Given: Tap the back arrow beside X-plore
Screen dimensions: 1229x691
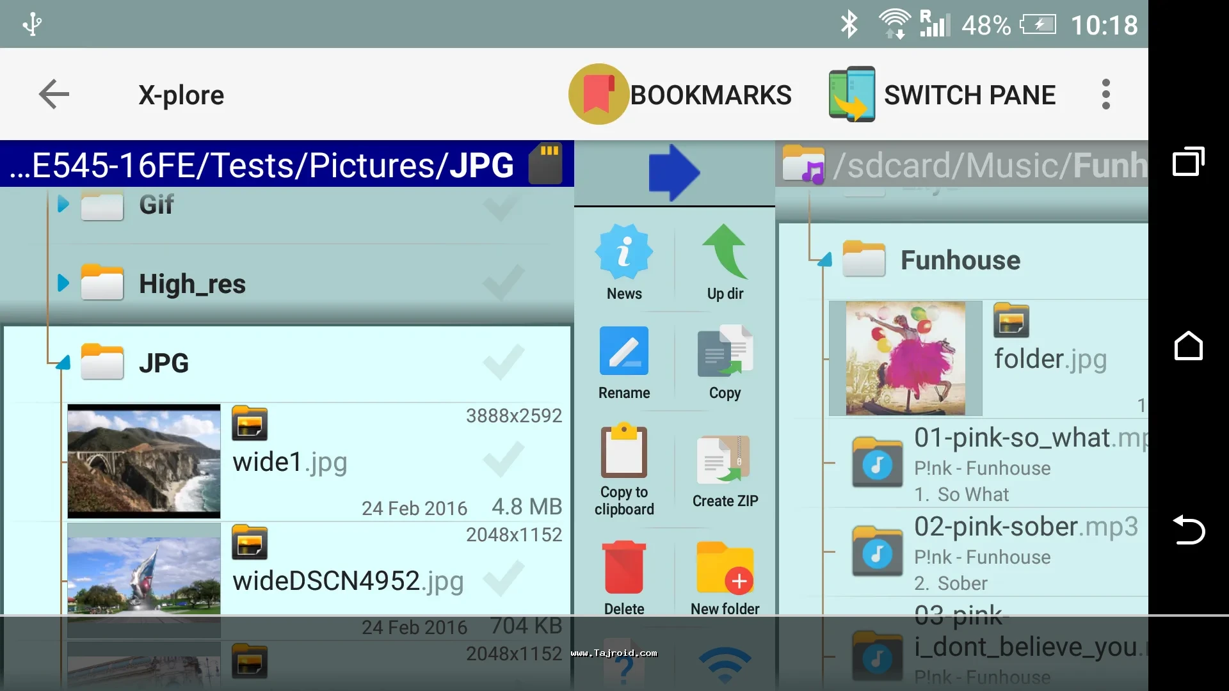Looking at the screenshot, I should [54, 95].
